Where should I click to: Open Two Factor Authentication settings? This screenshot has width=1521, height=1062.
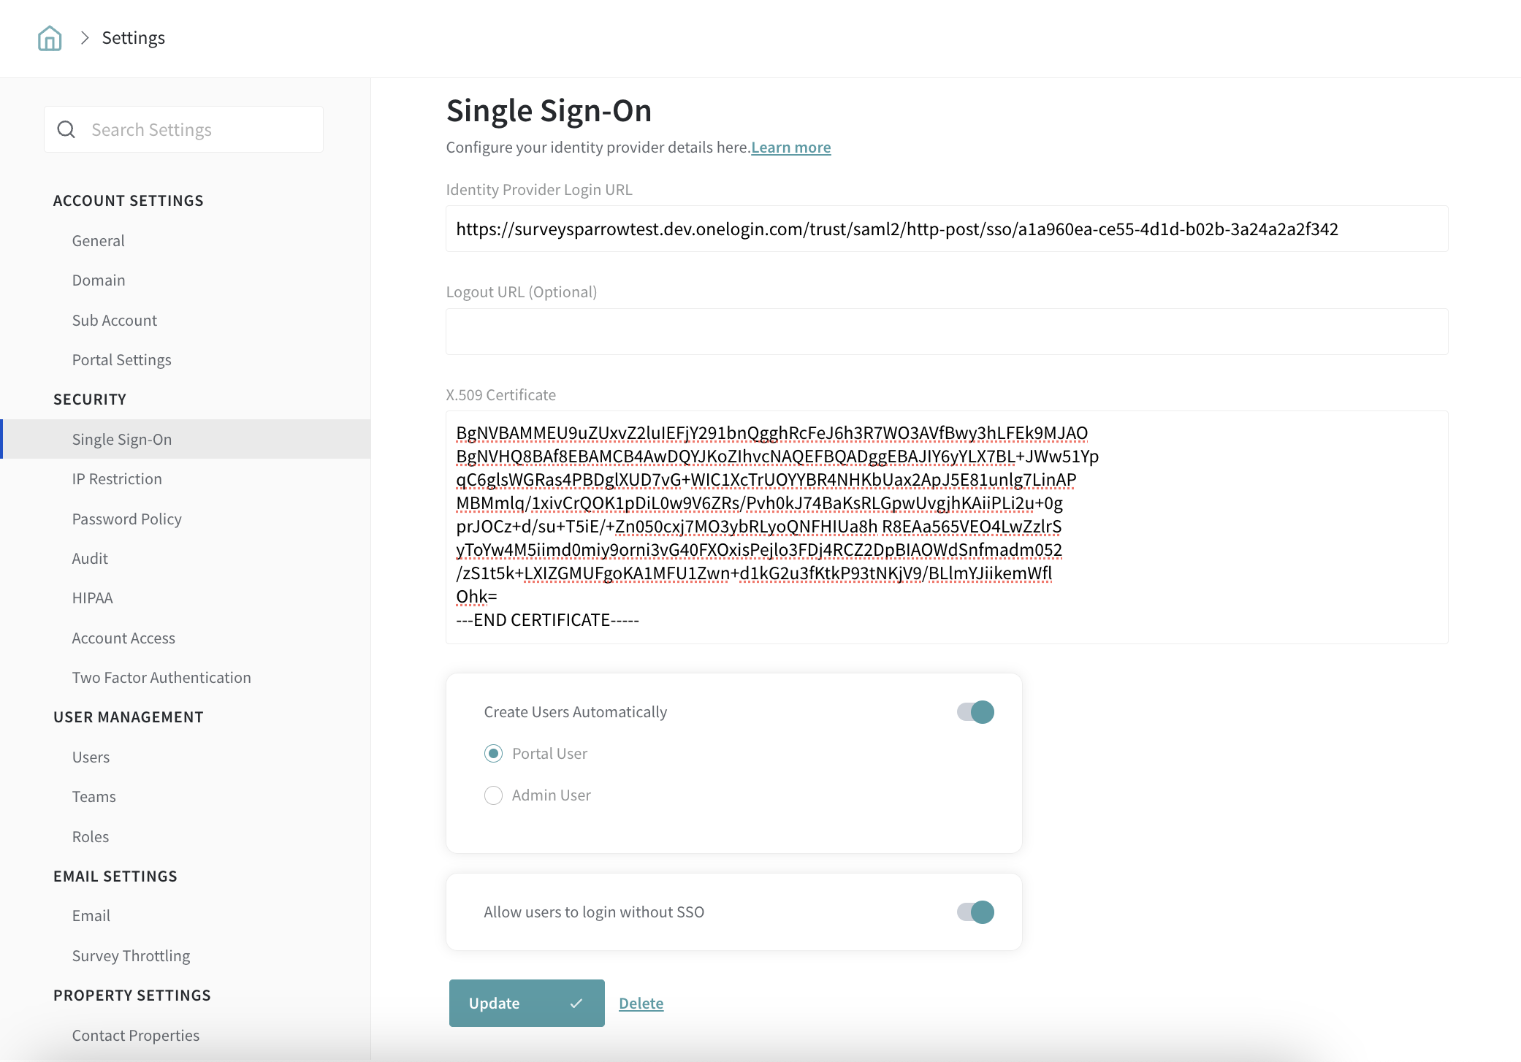[161, 678]
